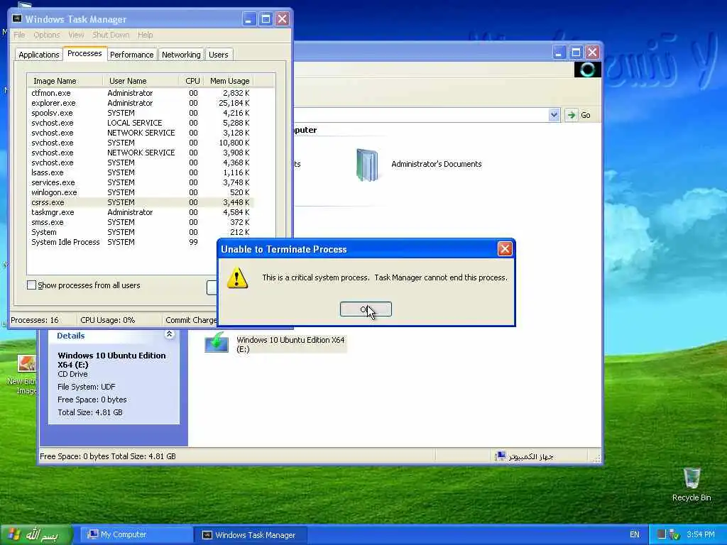
Task: Open Administrator's Documents folder icon
Action: click(367, 164)
